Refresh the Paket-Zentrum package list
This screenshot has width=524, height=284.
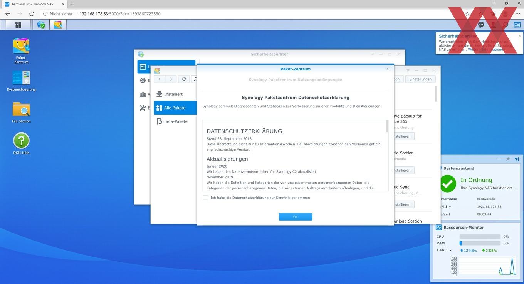tap(184, 79)
